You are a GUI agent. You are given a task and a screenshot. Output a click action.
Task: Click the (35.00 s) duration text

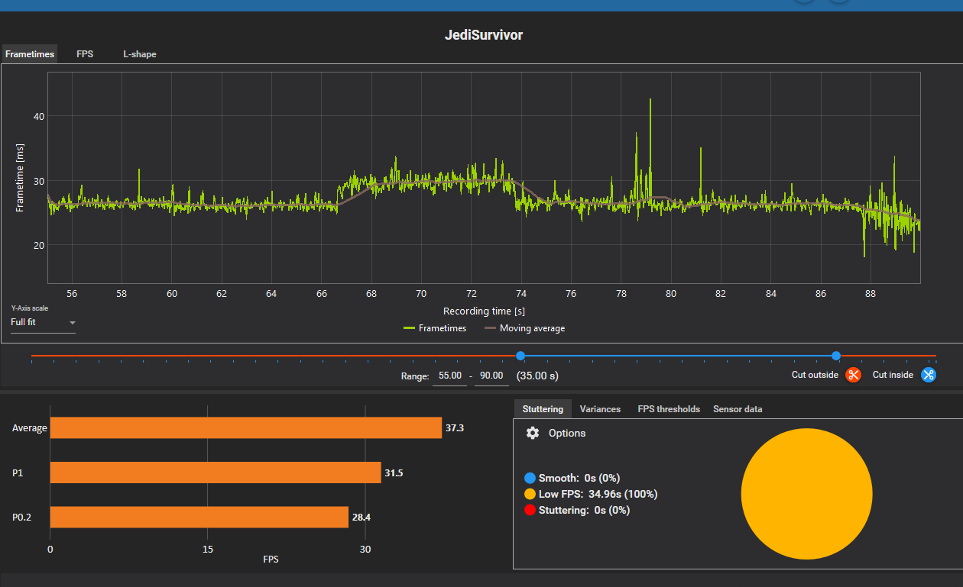click(539, 376)
